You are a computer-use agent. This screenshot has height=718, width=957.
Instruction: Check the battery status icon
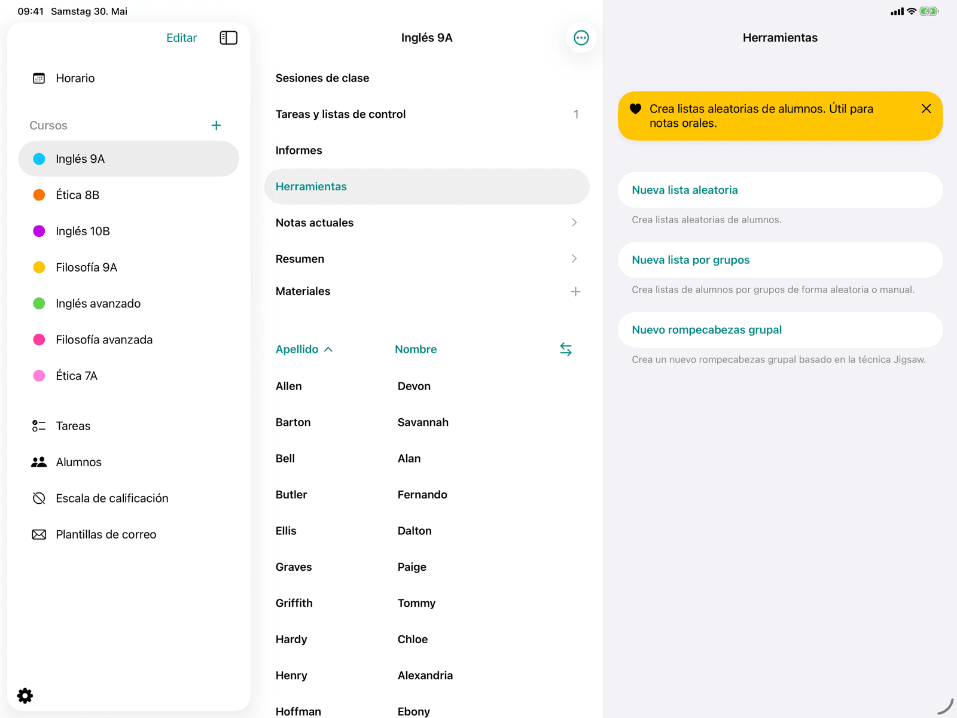pyautogui.click(x=929, y=11)
